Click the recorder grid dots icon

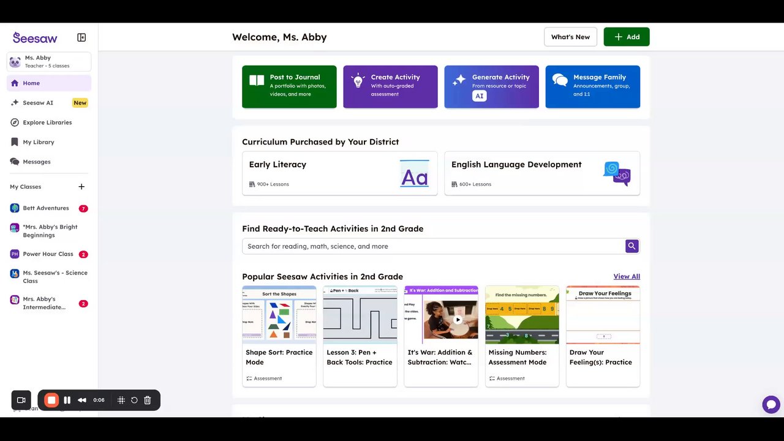[121, 400]
